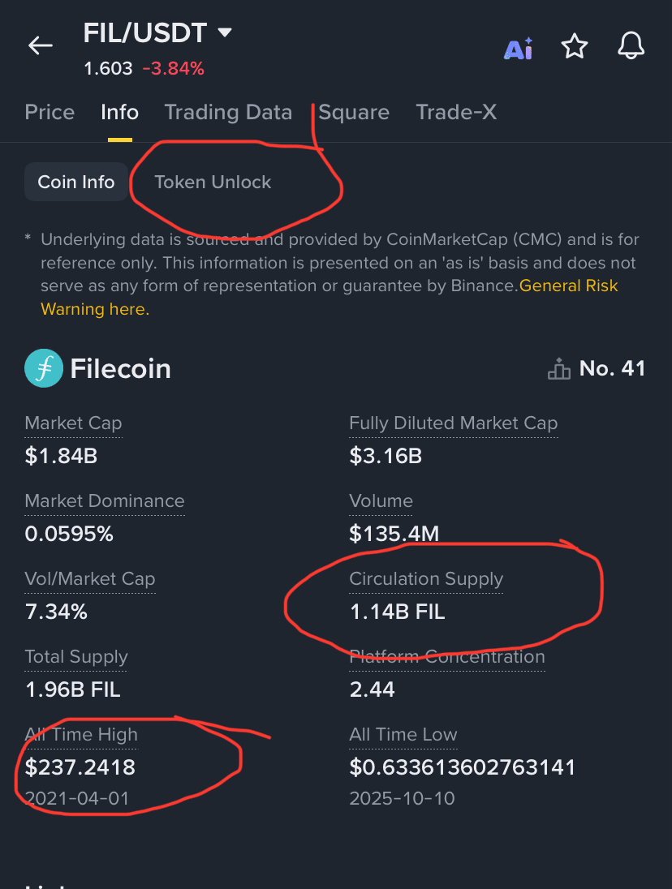Open the ranking podium icon

pos(559,368)
